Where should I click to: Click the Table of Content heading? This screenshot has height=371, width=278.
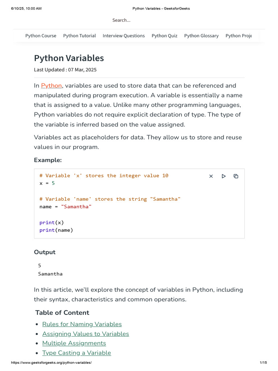coord(62,312)
